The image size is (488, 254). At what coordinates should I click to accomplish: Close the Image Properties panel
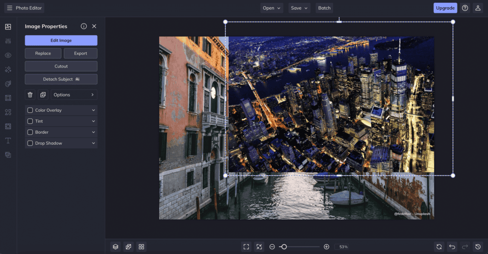tap(94, 26)
